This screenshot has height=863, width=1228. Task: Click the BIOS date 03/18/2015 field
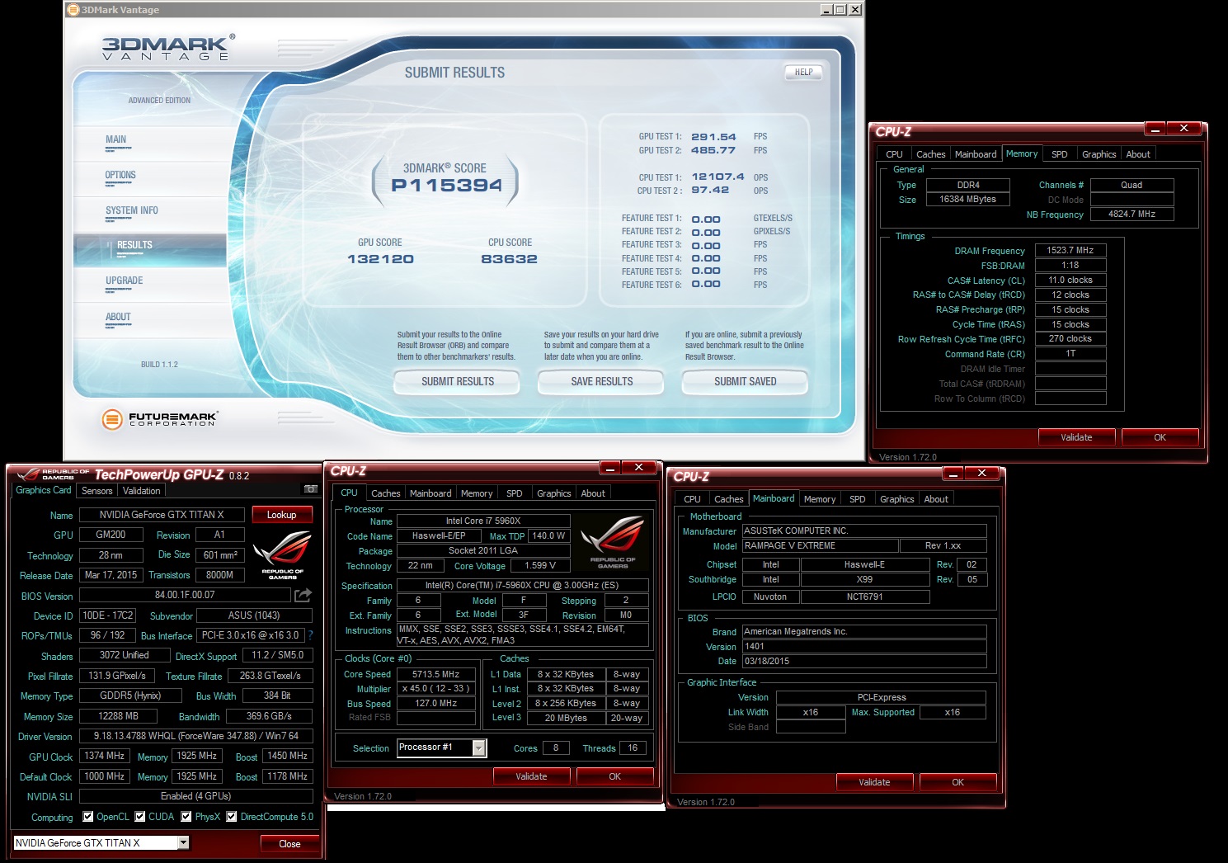tap(864, 661)
